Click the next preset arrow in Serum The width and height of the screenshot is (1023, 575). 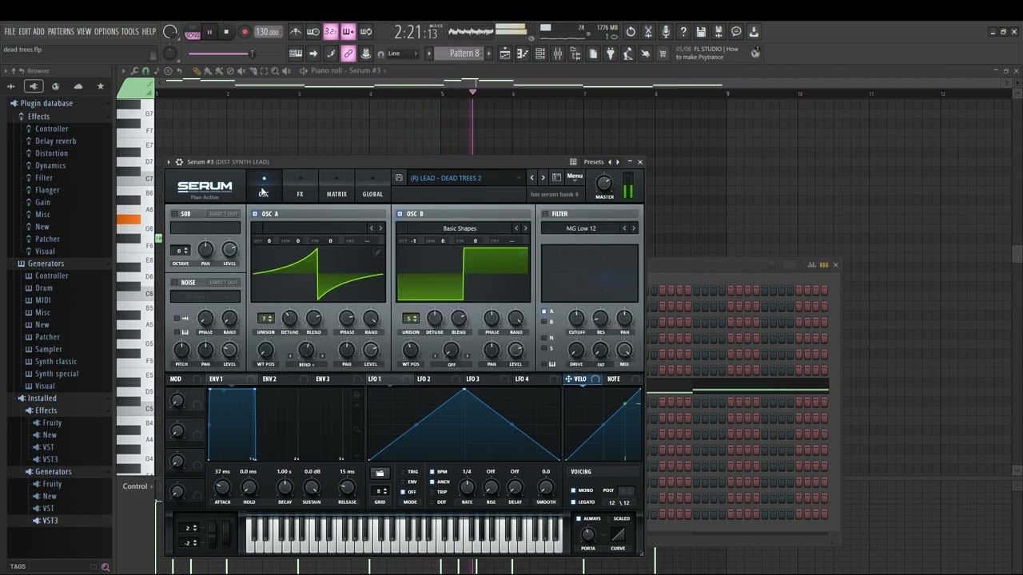[543, 178]
